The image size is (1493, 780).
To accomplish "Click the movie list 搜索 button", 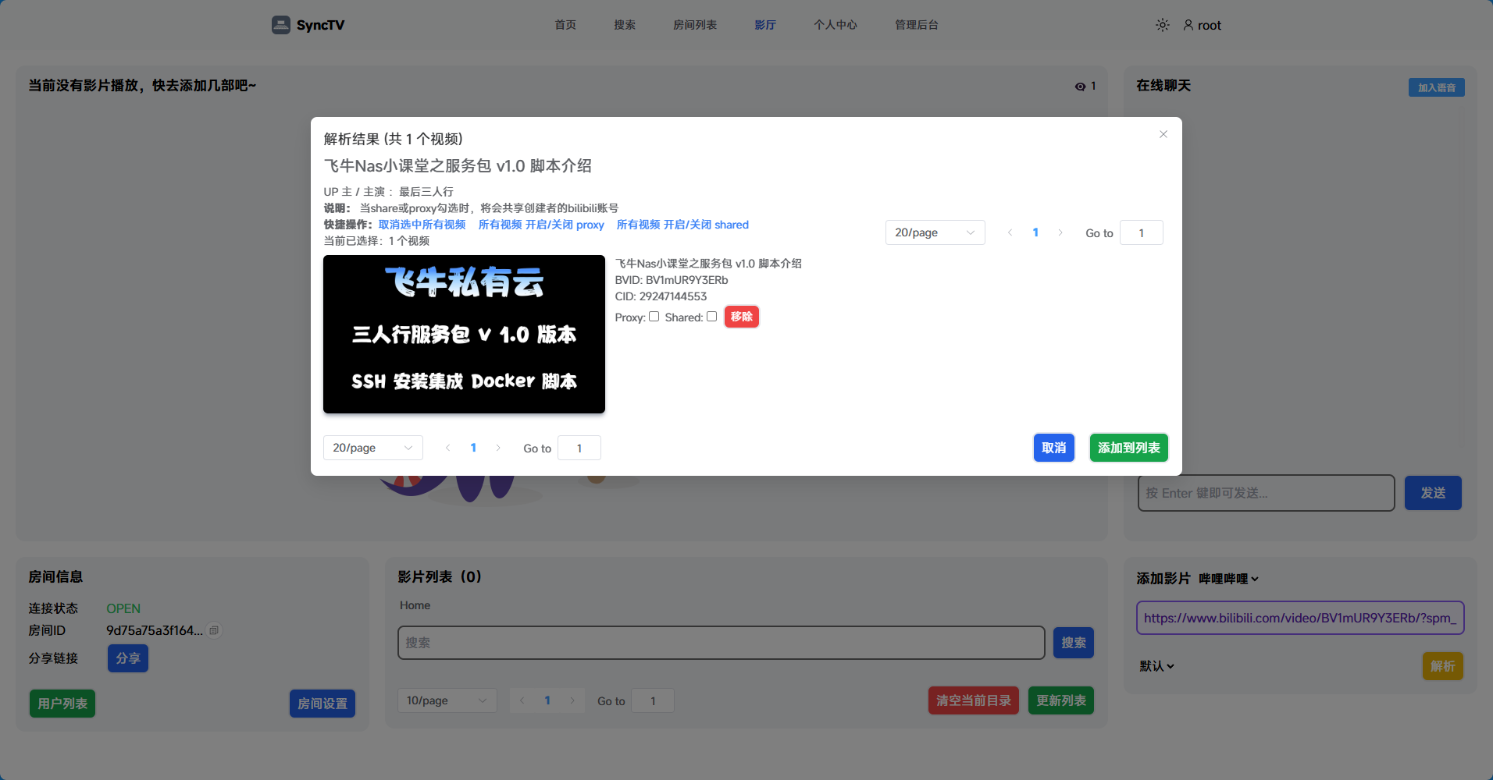I will [1074, 643].
